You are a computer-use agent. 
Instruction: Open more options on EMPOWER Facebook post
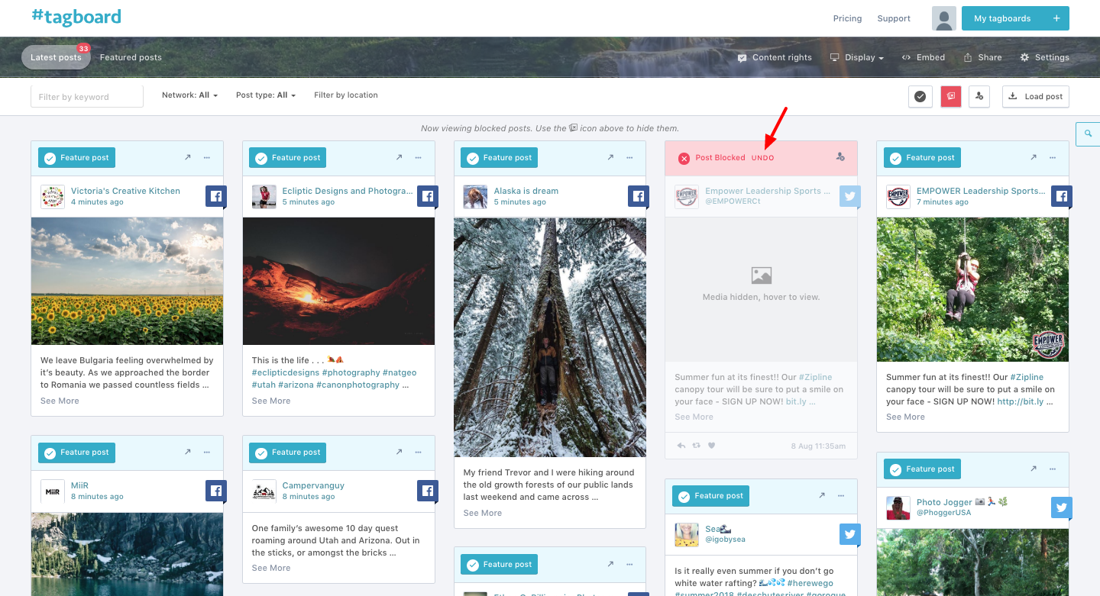click(x=1053, y=158)
